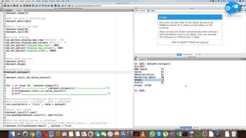Click code line dataset.isnull().sum()
The image size is (246, 138).
(x=22, y=112)
